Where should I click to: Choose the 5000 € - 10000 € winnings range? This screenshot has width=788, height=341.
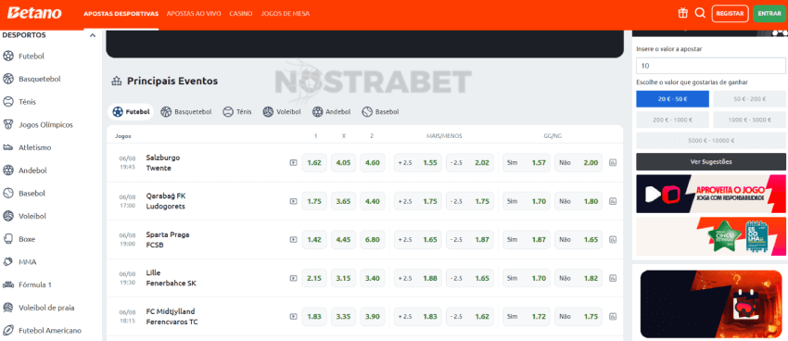711,141
